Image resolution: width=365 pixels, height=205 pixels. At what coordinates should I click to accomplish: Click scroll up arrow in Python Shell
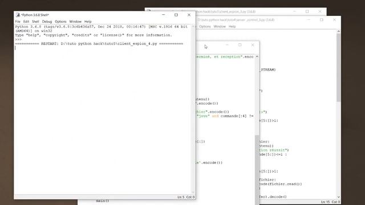coord(193,27)
